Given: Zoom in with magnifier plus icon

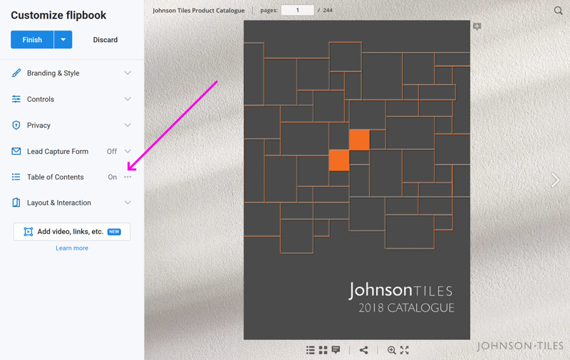Looking at the screenshot, I should pyautogui.click(x=391, y=350).
